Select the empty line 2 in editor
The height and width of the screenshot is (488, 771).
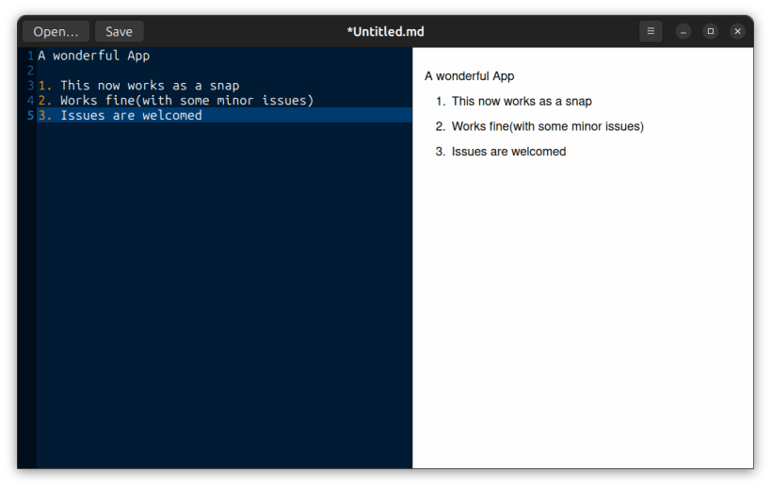(224, 71)
